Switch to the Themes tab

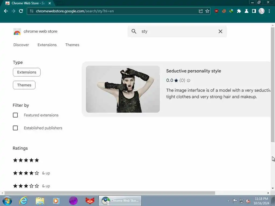coord(72,45)
